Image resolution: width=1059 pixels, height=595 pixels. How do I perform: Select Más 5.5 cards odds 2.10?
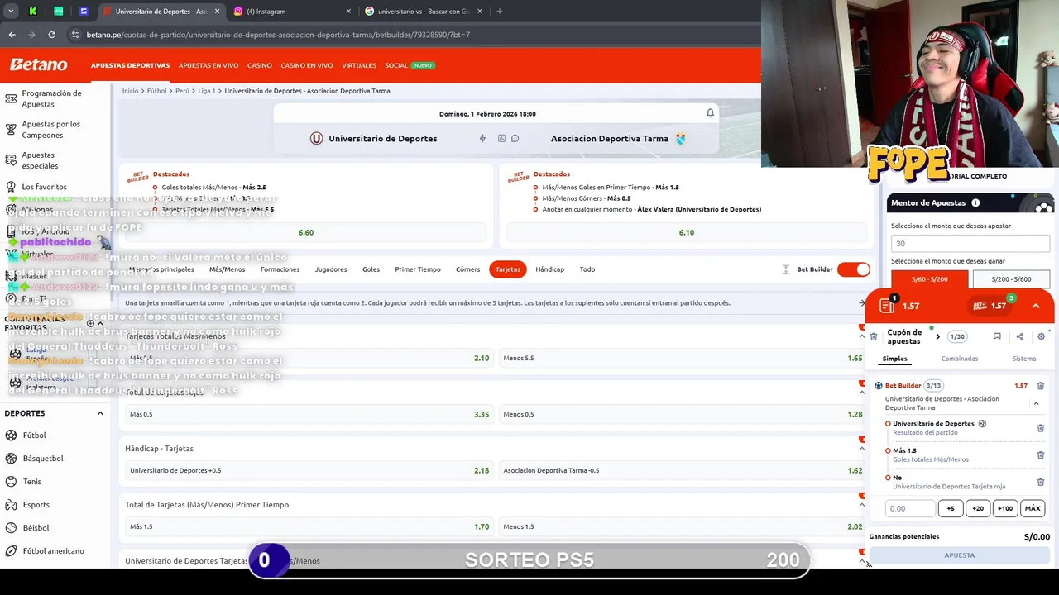point(308,359)
